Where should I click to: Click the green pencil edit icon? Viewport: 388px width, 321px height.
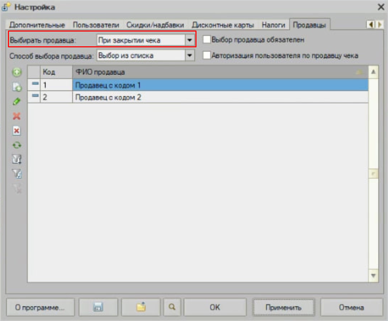(x=17, y=102)
